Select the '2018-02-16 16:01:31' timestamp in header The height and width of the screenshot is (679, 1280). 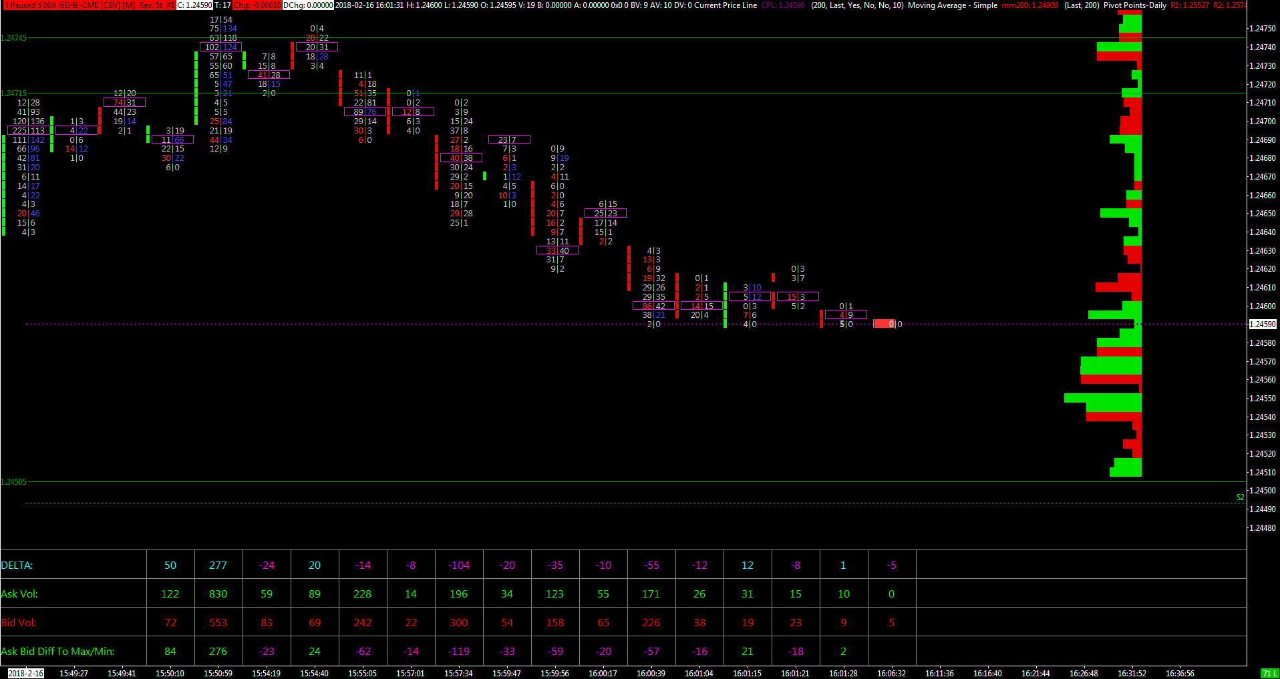369,5
